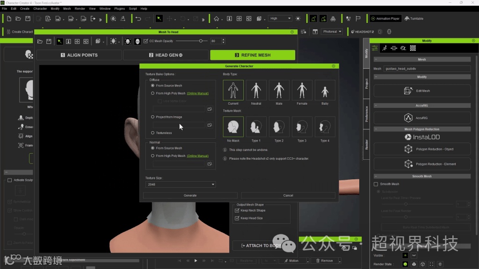Click the Headshot 2 plugin icon
The height and width of the screenshot is (269, 479).
(363, 32)
